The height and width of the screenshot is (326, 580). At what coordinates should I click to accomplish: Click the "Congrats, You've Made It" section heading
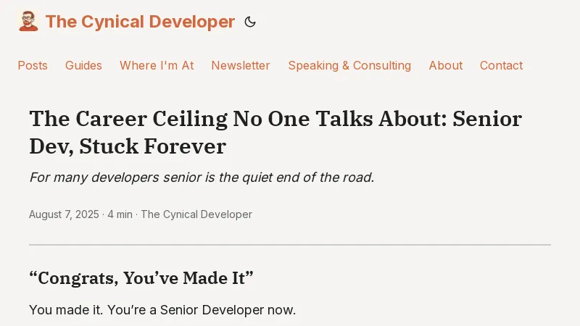141,278
